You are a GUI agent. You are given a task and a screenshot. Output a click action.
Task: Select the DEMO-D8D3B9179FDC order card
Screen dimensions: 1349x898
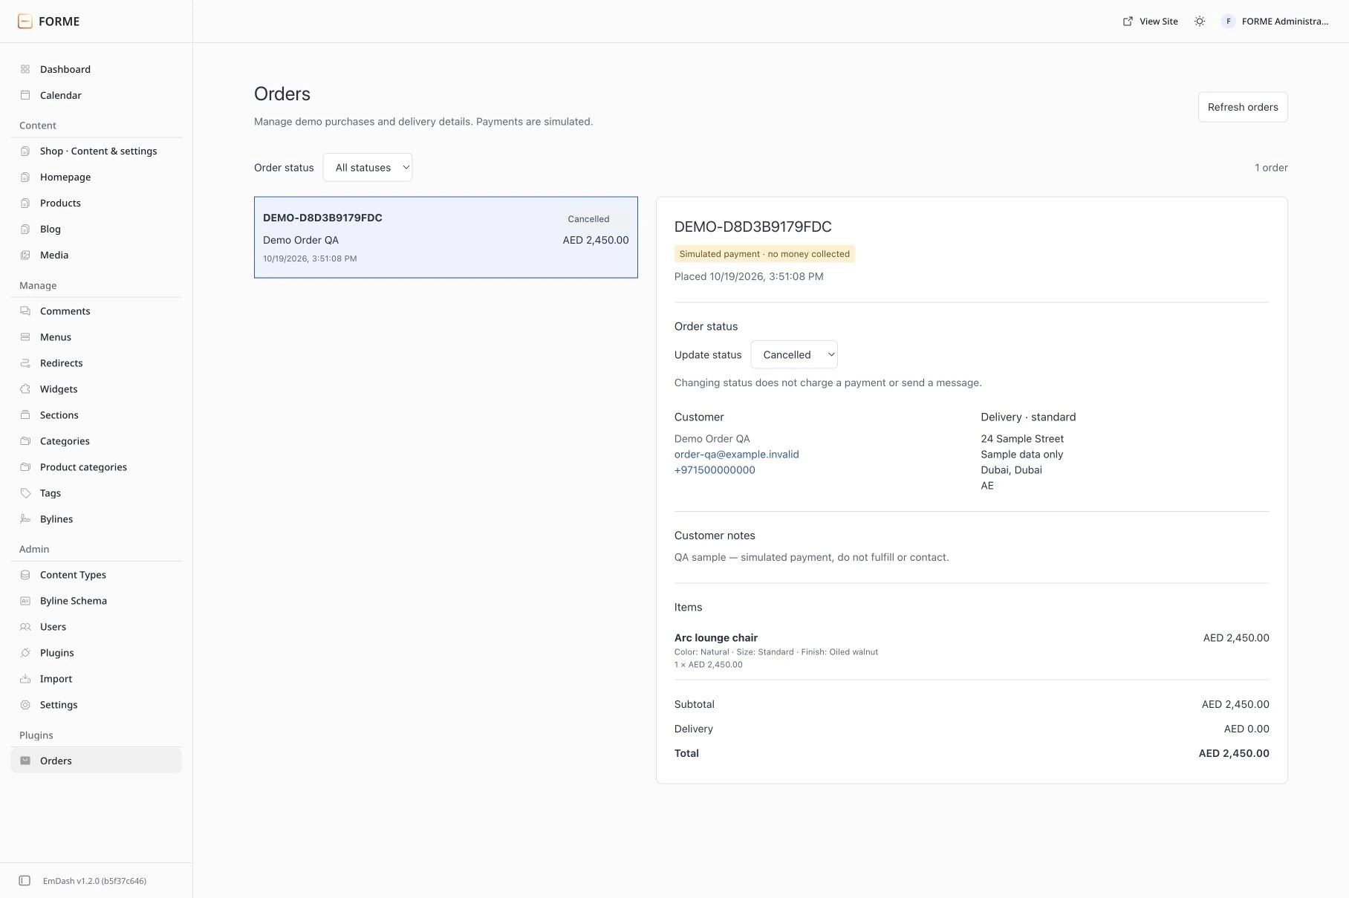pyautogui.click(x=446, y=238)
